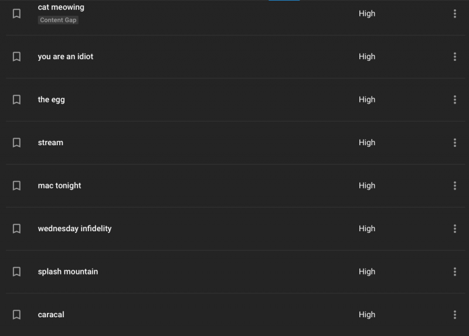
Task: Open options menu for 'wednesday infidelity'
Action: click(x=455, y=229)
